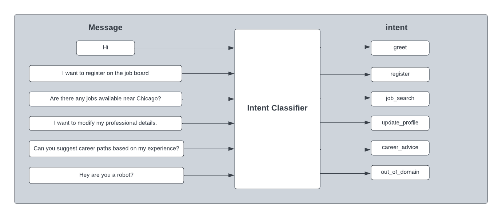502x218 pixels.
Task: Click the Chicago jobs message box
Action: [105, 99]
